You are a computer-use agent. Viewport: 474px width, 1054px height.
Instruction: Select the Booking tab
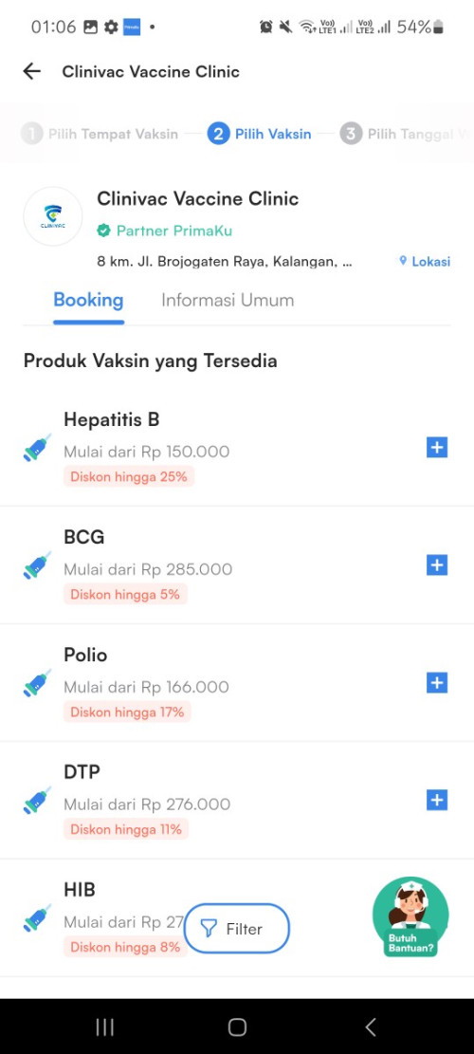88,300
